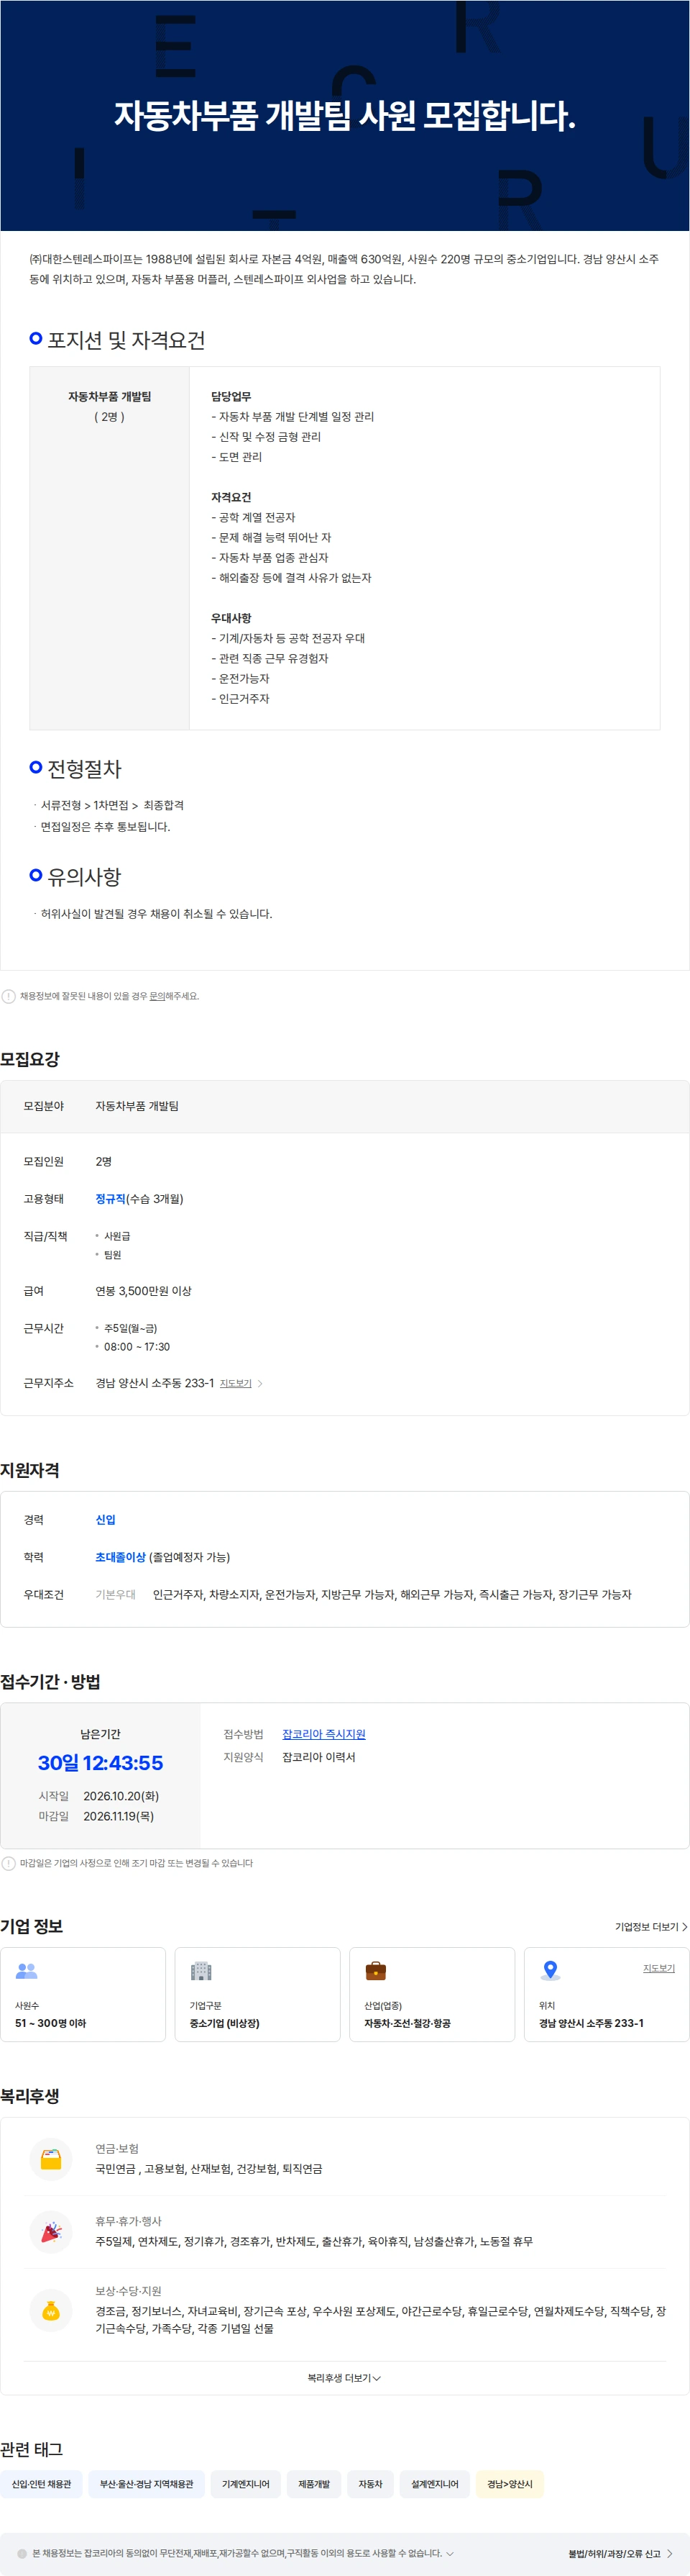Click the 정규직 employment type link
Image resolution: width=690 pixels, height=2576 pixels.
111,1198
